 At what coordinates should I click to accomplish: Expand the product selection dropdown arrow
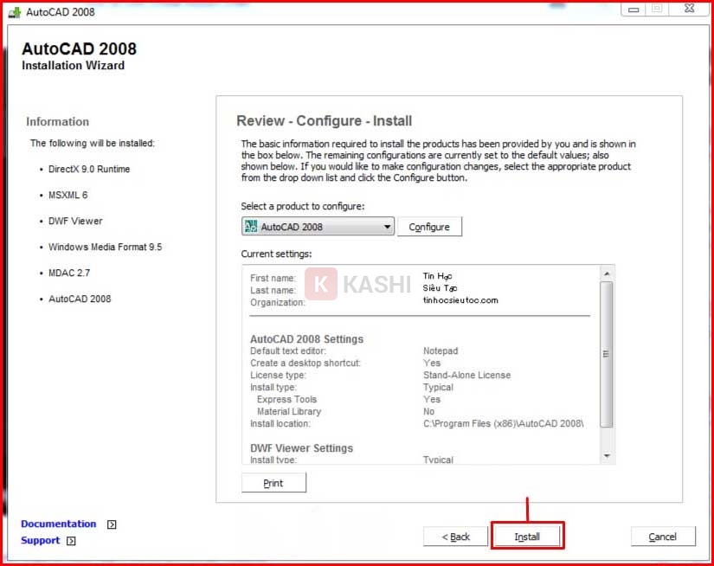click(387, 227)
